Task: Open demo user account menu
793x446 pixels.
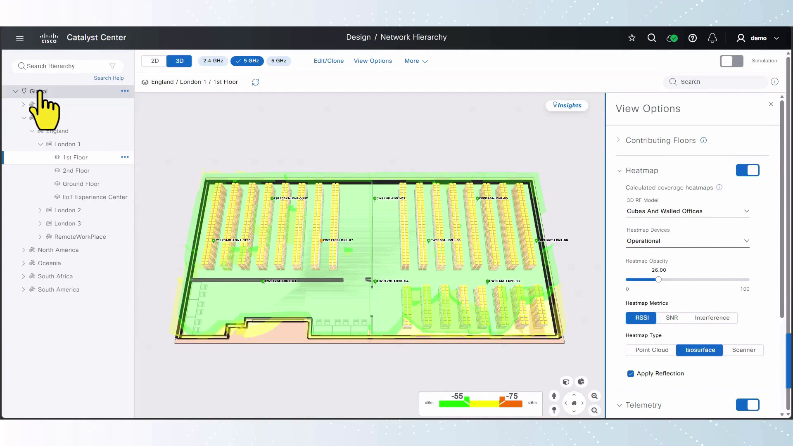Action: pyautogui.click(x=758, y=38)
